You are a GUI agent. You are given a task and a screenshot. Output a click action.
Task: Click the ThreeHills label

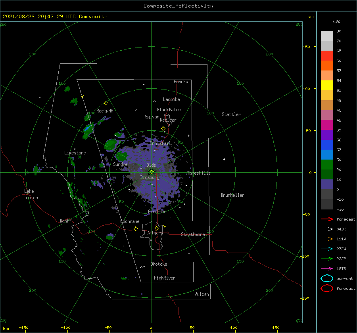click(199, 173)
